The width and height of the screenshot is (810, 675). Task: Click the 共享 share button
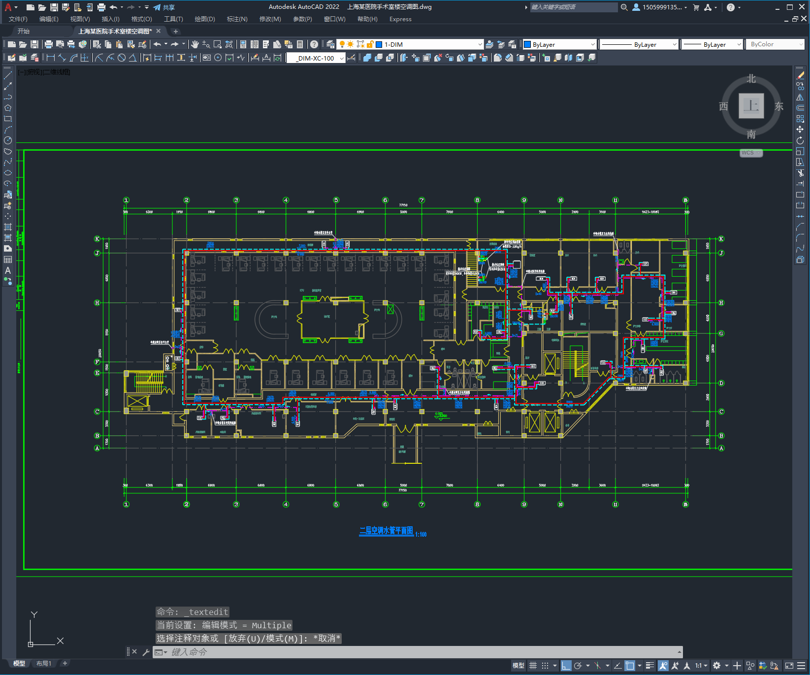164,7
